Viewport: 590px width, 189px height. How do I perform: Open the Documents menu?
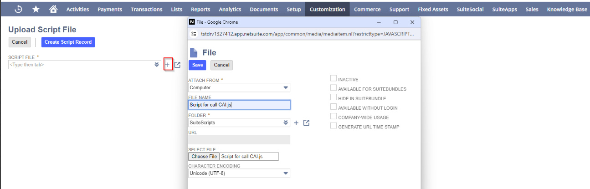[x=264, y=9]
